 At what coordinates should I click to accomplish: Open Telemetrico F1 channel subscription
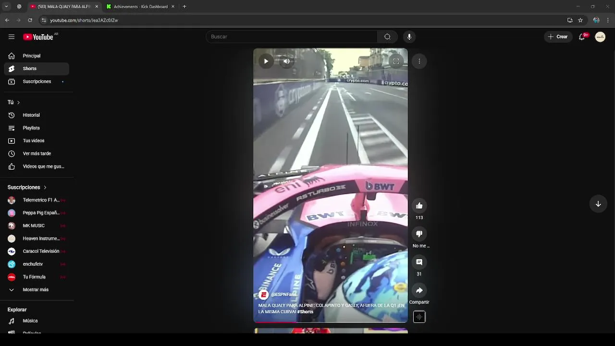[37, 200]
